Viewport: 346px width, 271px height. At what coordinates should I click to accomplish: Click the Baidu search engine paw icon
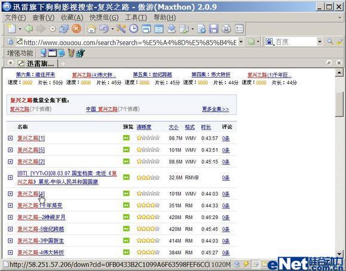click(269, 41)
